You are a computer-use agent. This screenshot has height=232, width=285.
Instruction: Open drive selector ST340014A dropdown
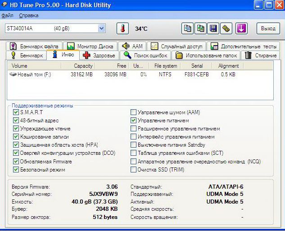coord(55,28)
